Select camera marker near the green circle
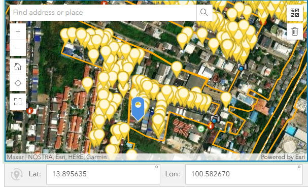Image resolution: width=308 pixels, height=188 pixels. coord(216,118)
